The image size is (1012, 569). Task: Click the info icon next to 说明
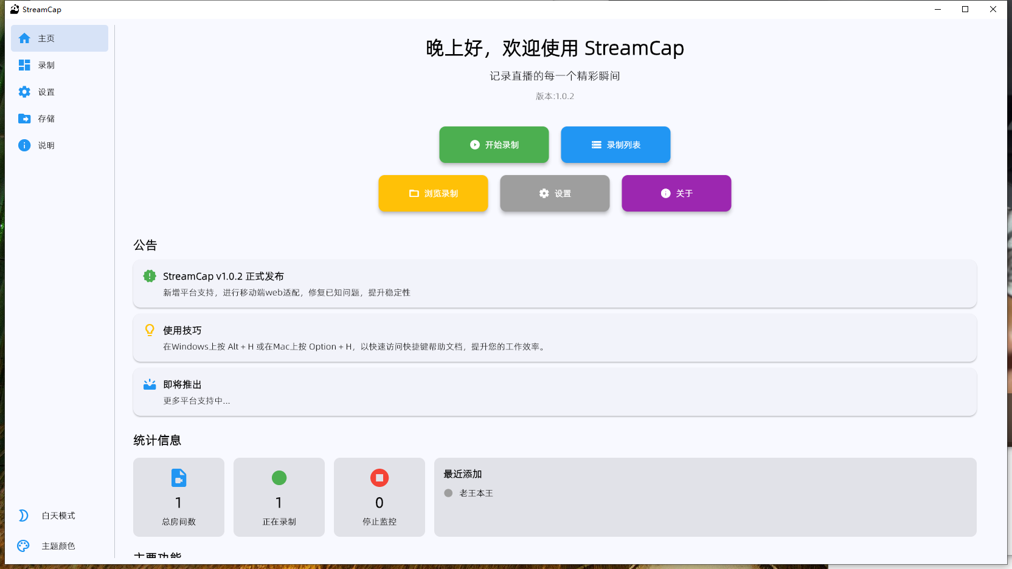24,145
